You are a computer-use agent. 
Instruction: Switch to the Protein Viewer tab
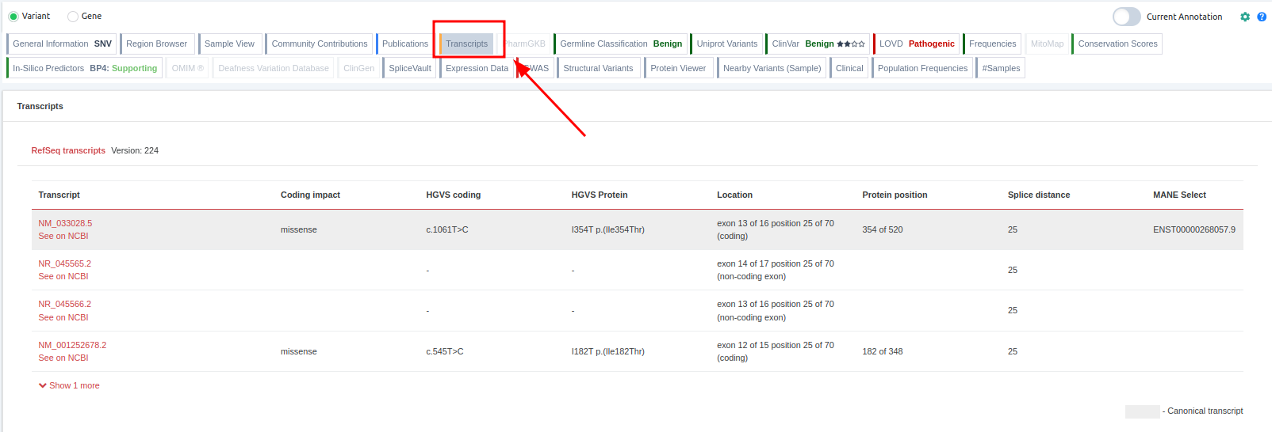pyautogui.click(x=677, y=69)
